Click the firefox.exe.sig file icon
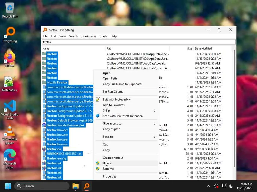The image size is (257, 192). pyautogui.click(x=44, y=158)
